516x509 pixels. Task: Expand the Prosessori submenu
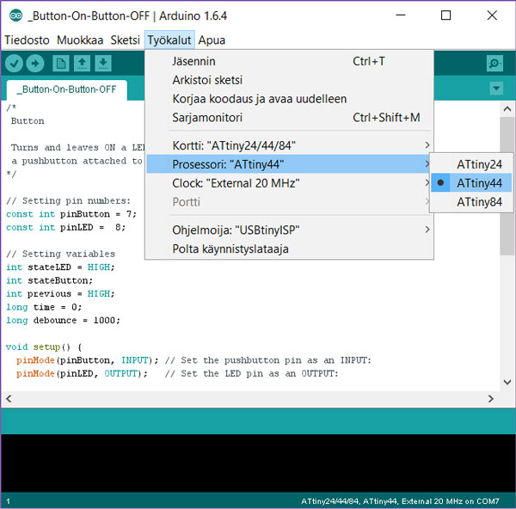(289, 164)
